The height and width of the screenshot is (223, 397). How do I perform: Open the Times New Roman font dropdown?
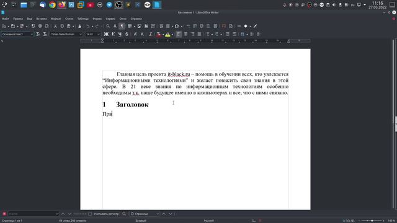pyautogui.click(x=81, y=34)
